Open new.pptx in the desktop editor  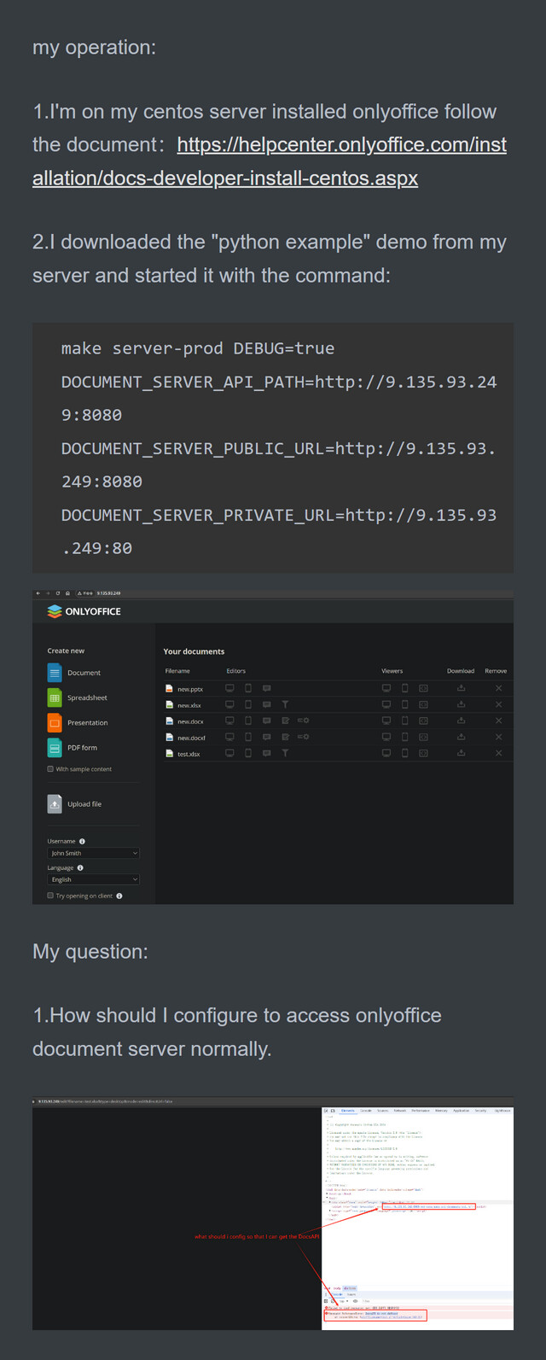pyautogui.click(x=229, y=688)
